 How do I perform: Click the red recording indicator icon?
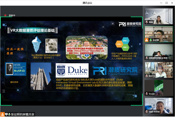click(x=5, y=15)
